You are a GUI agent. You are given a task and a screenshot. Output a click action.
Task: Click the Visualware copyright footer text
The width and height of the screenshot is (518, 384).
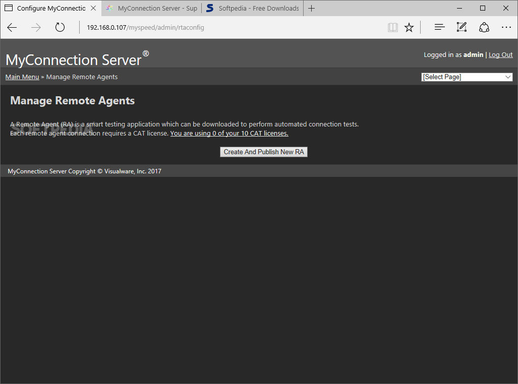click(85, 171)
